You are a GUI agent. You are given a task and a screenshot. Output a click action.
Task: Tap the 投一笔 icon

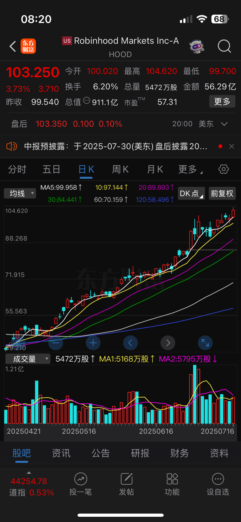[x=81, y=479]
